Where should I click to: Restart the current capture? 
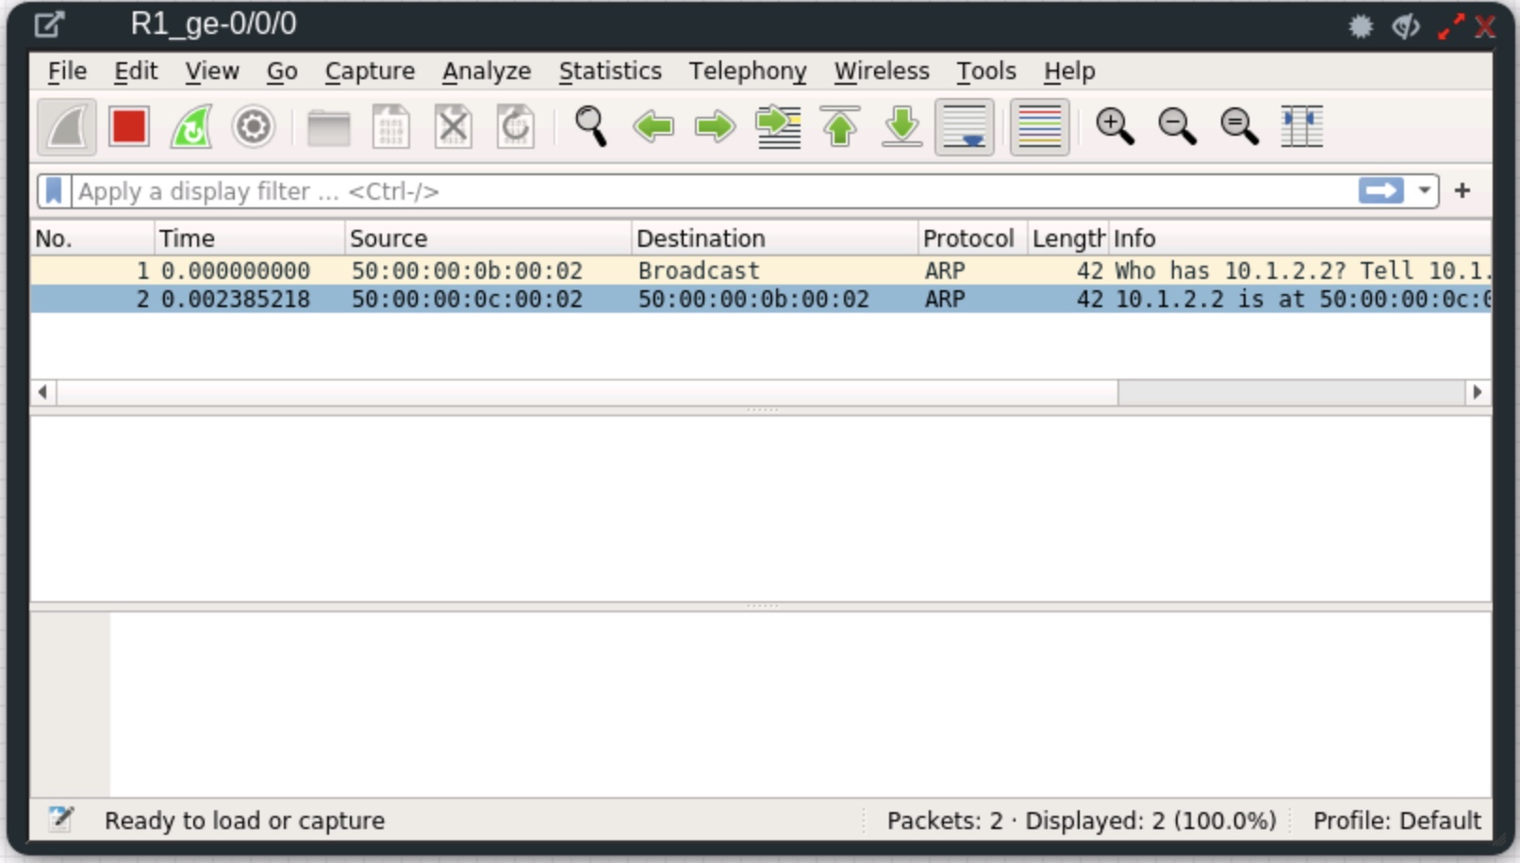coord(190,127)
